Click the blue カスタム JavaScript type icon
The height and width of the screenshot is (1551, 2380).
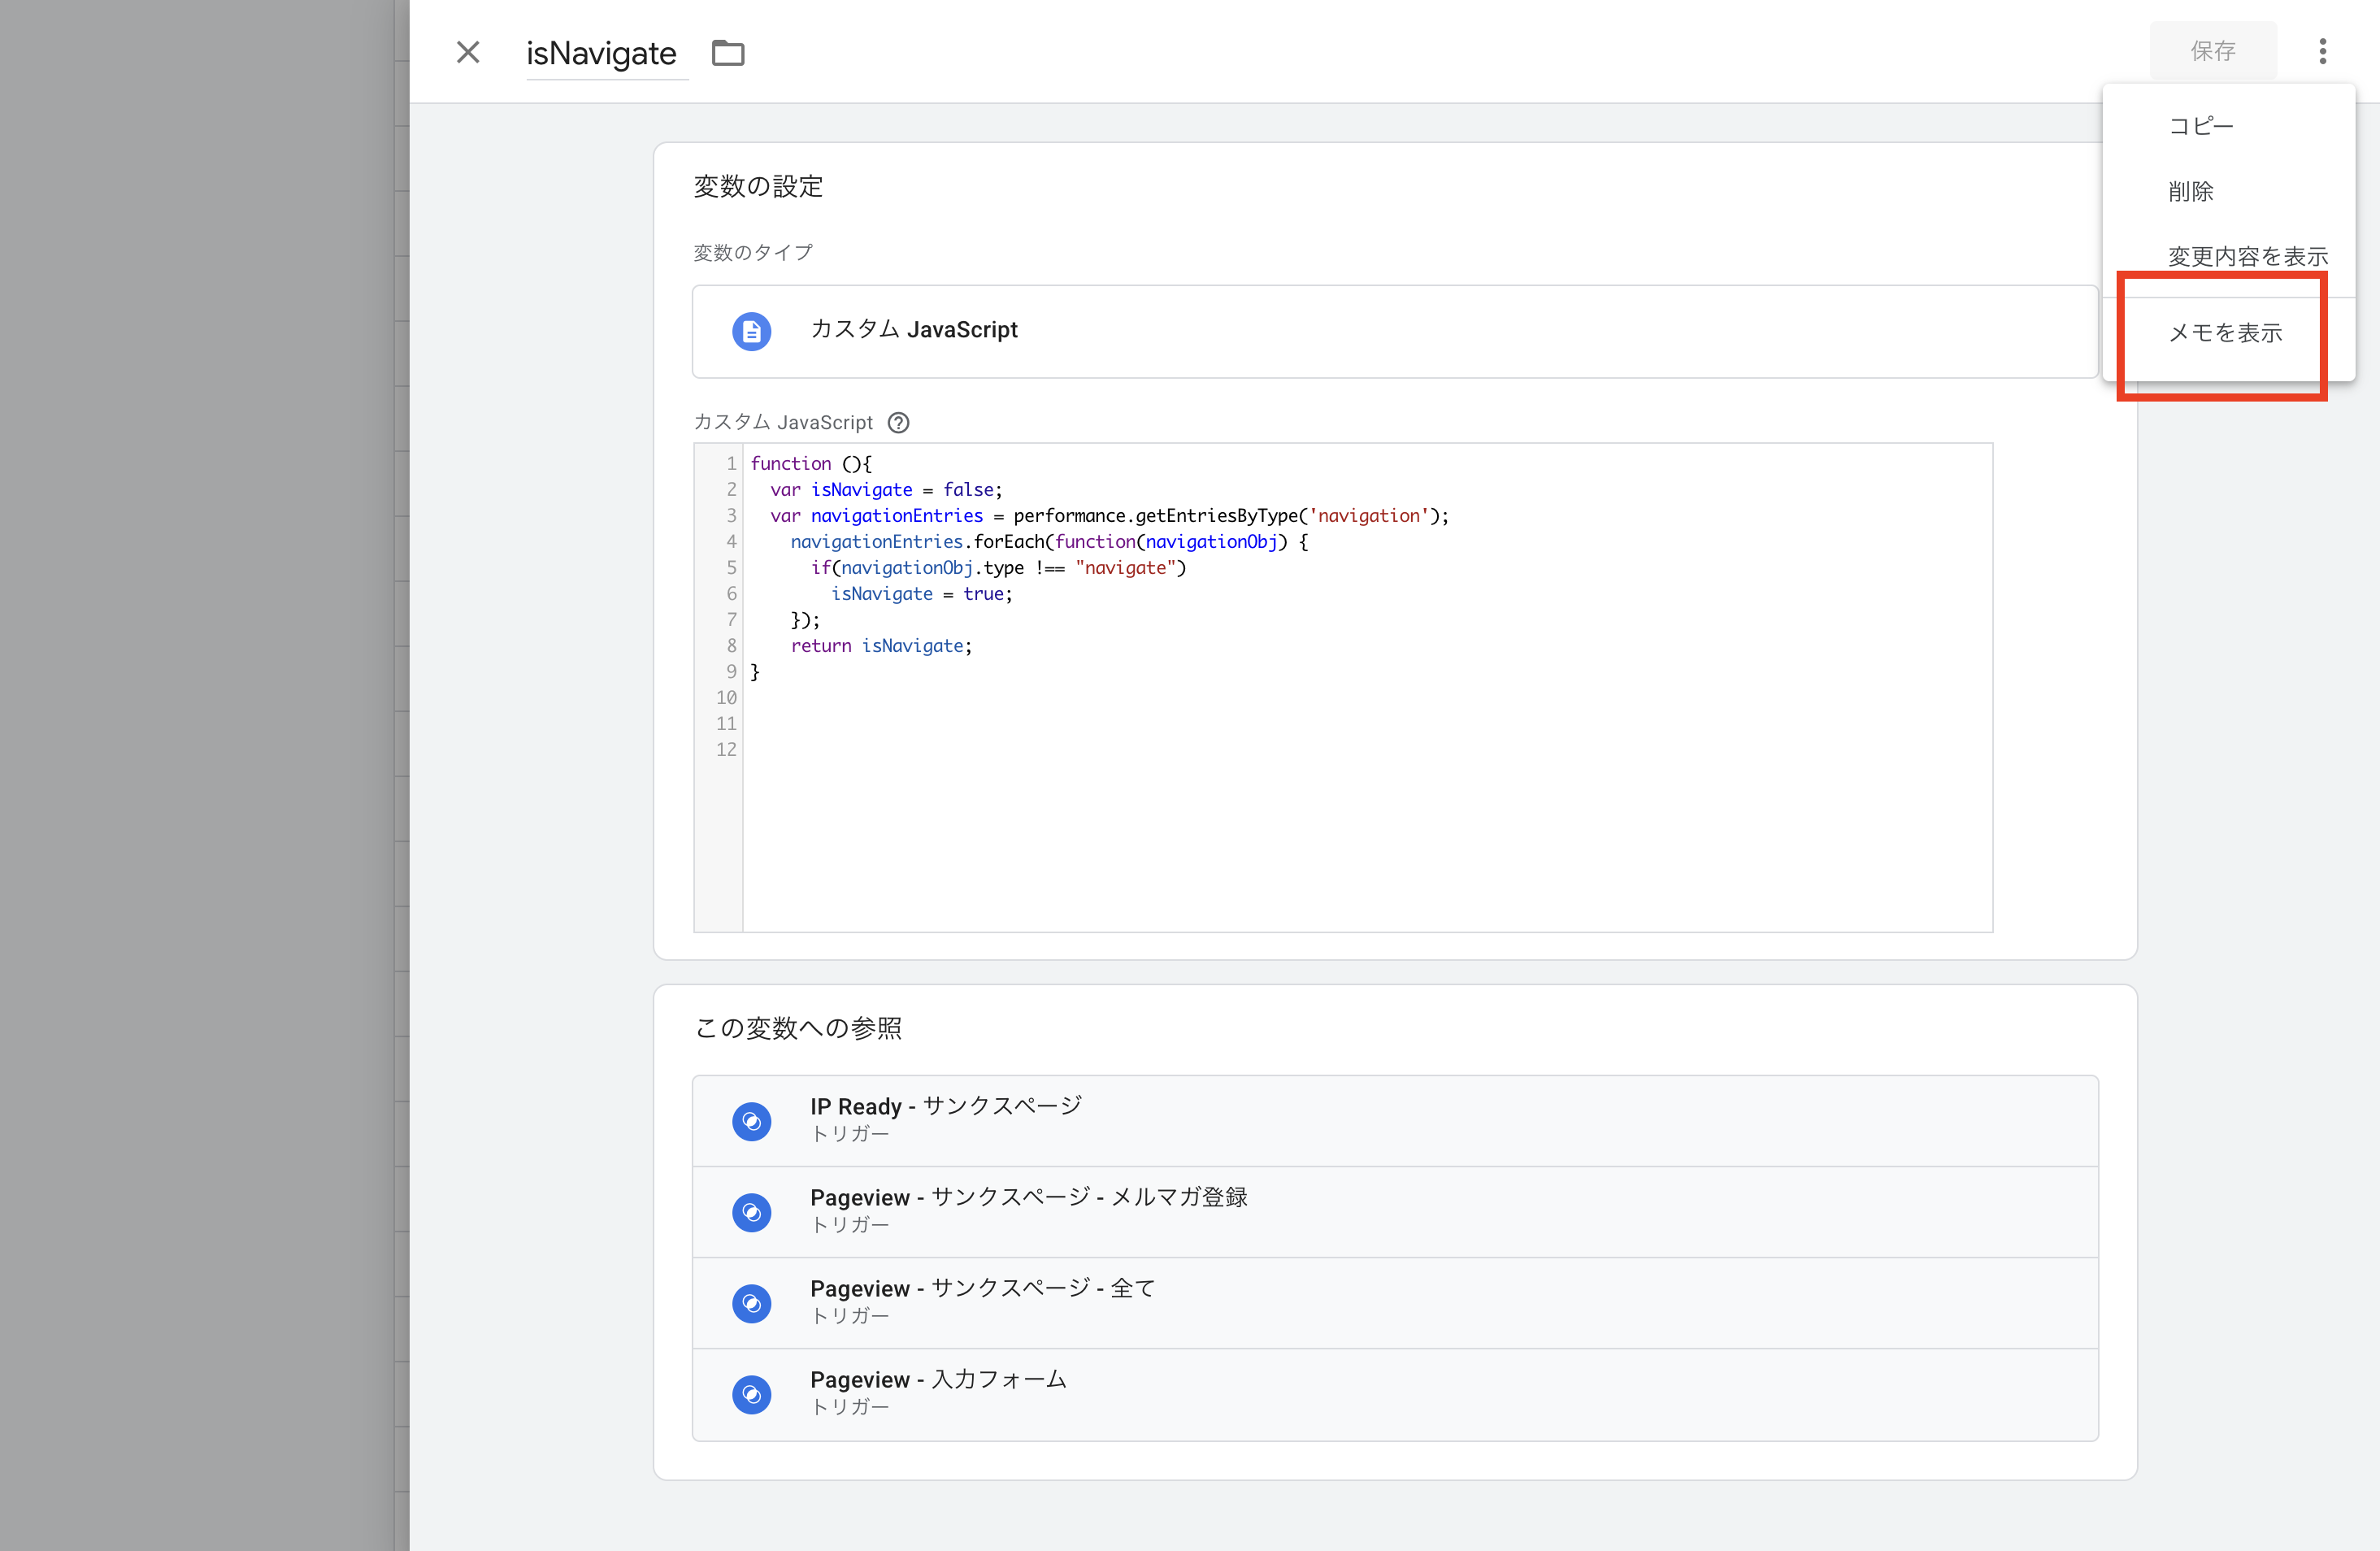pyautogui.click(x=751, y=331)
